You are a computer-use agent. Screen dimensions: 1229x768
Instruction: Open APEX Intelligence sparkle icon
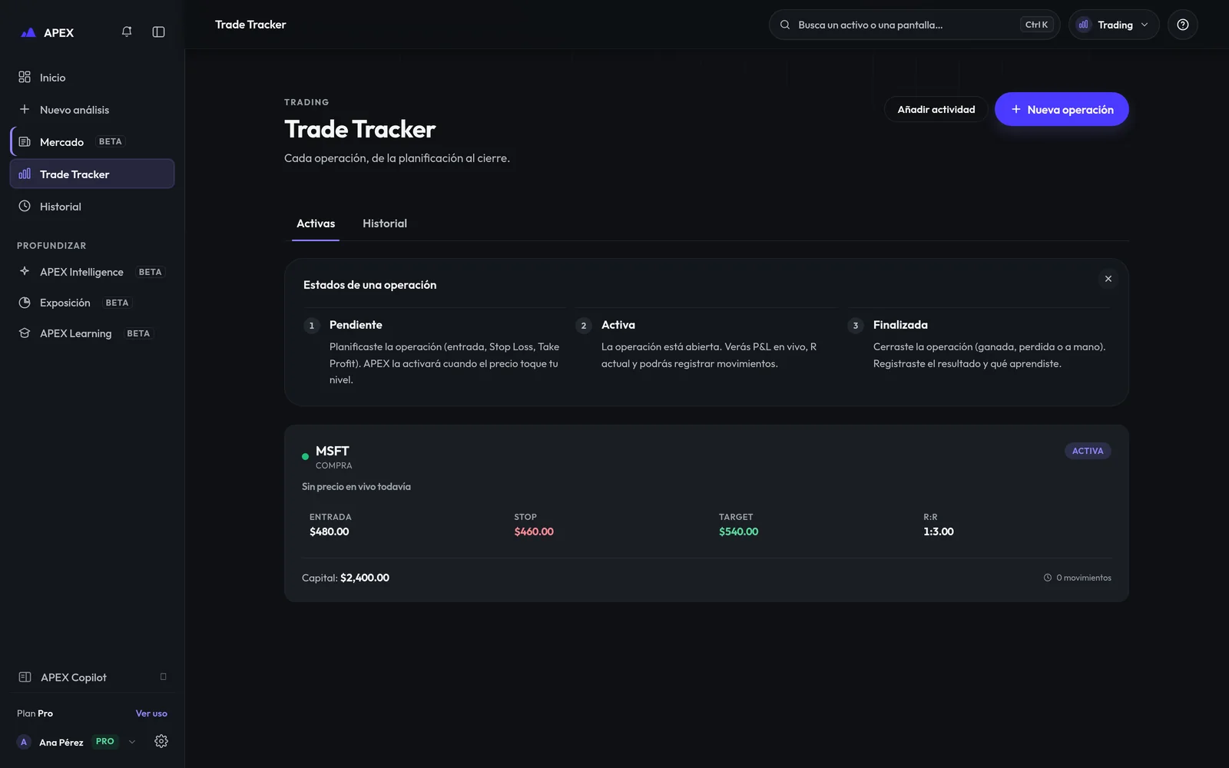pyautogui.click(x=25, y=271)
